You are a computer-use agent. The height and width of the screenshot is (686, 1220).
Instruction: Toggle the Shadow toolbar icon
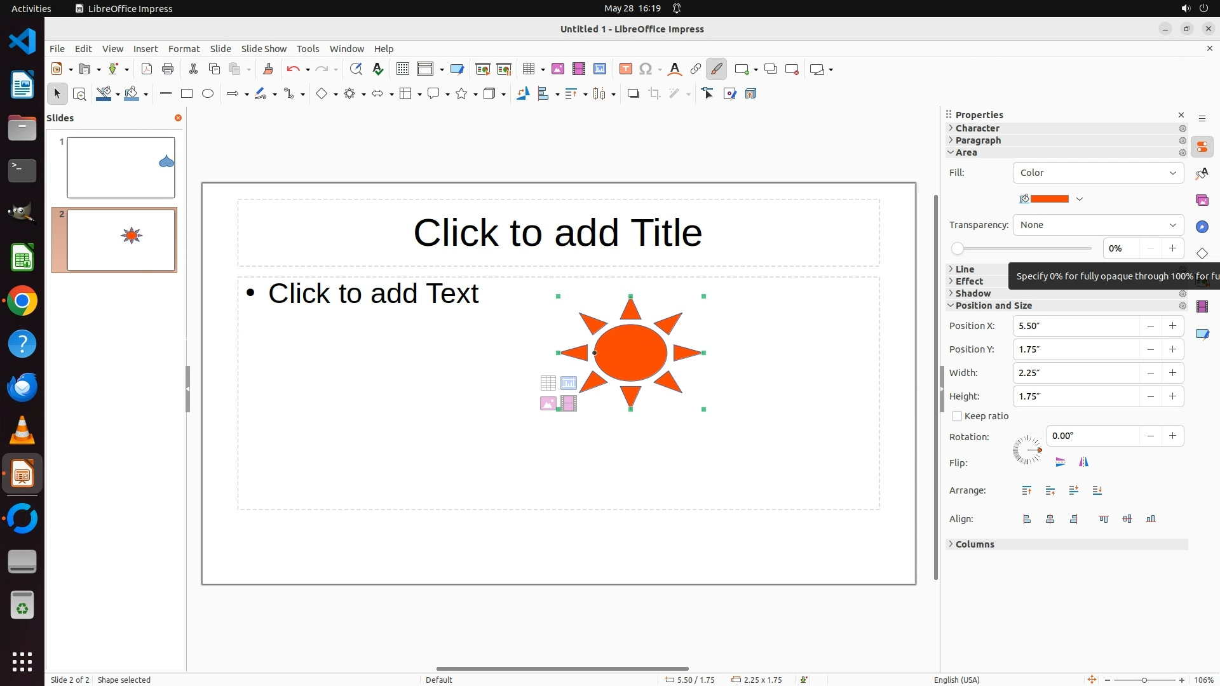click(x=633, y=94)
